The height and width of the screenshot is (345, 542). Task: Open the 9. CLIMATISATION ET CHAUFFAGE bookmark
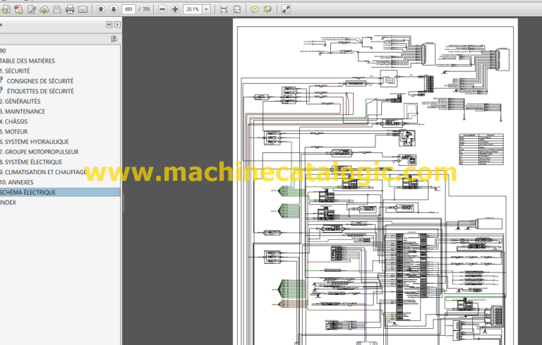click(43, 172)
